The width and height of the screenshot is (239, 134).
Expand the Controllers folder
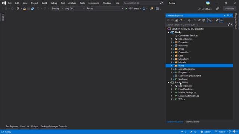pyautogui.click(x=171, y=52)
